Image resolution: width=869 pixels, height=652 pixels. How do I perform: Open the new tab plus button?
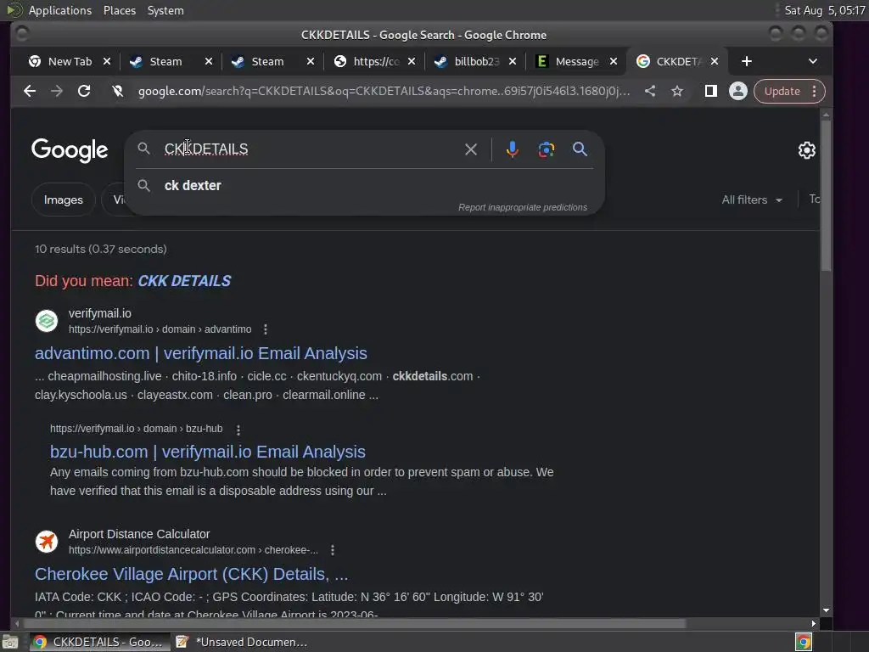coord(747,61)
